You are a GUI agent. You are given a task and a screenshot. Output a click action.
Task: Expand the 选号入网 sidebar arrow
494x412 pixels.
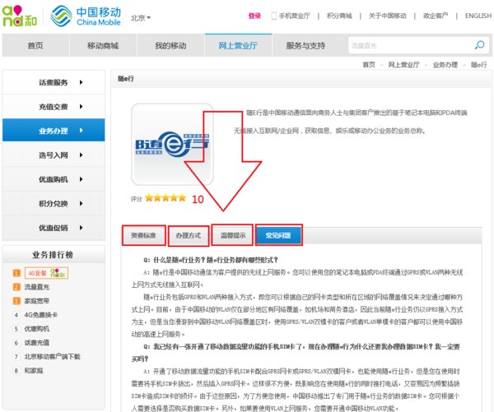point(82,155)
